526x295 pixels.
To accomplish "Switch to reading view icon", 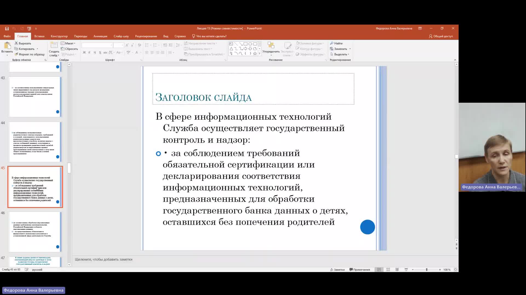I will (397, 270).
